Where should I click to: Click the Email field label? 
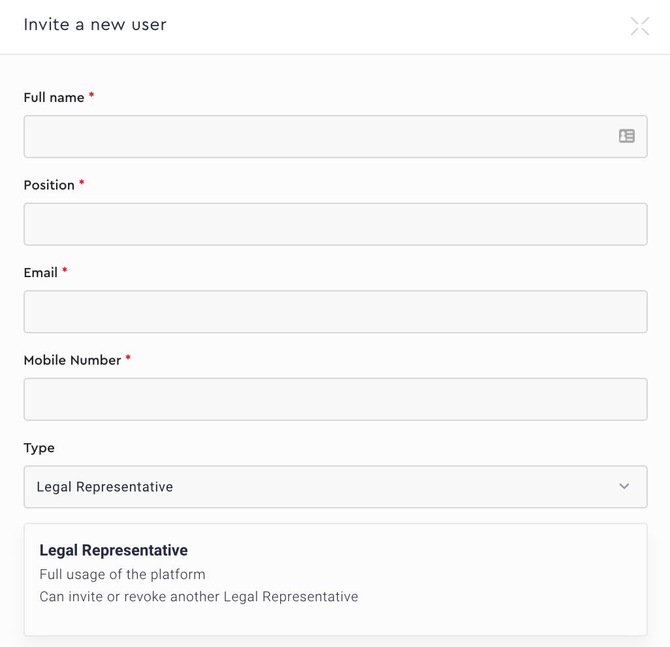pyautogui.click(x=40, y=273)
